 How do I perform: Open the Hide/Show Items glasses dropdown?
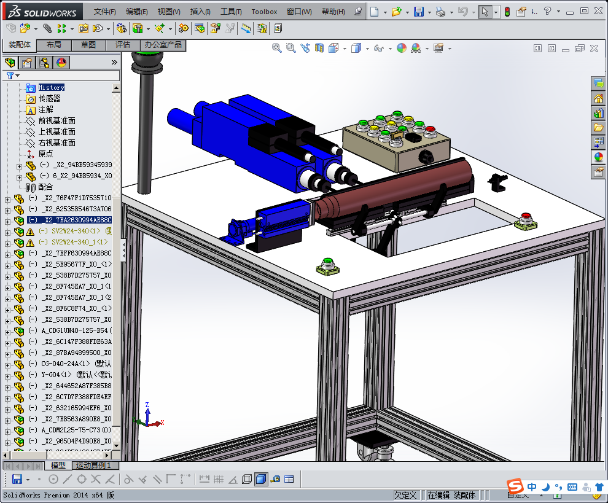390,49
